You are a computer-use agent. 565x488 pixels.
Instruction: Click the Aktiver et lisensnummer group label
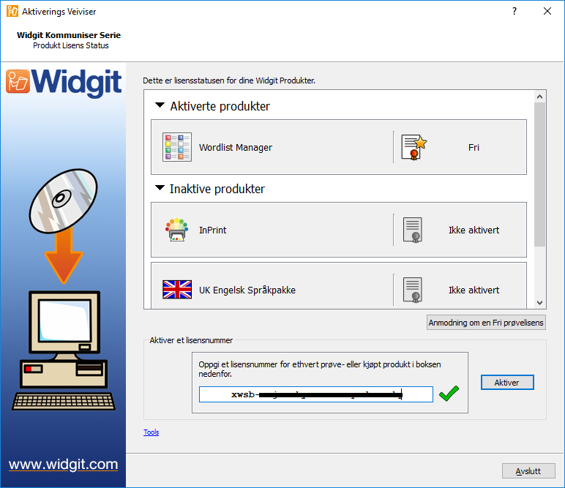[191, 340]
